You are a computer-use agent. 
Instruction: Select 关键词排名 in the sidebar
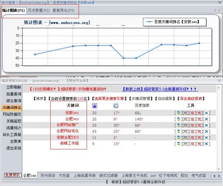[12, 108]
